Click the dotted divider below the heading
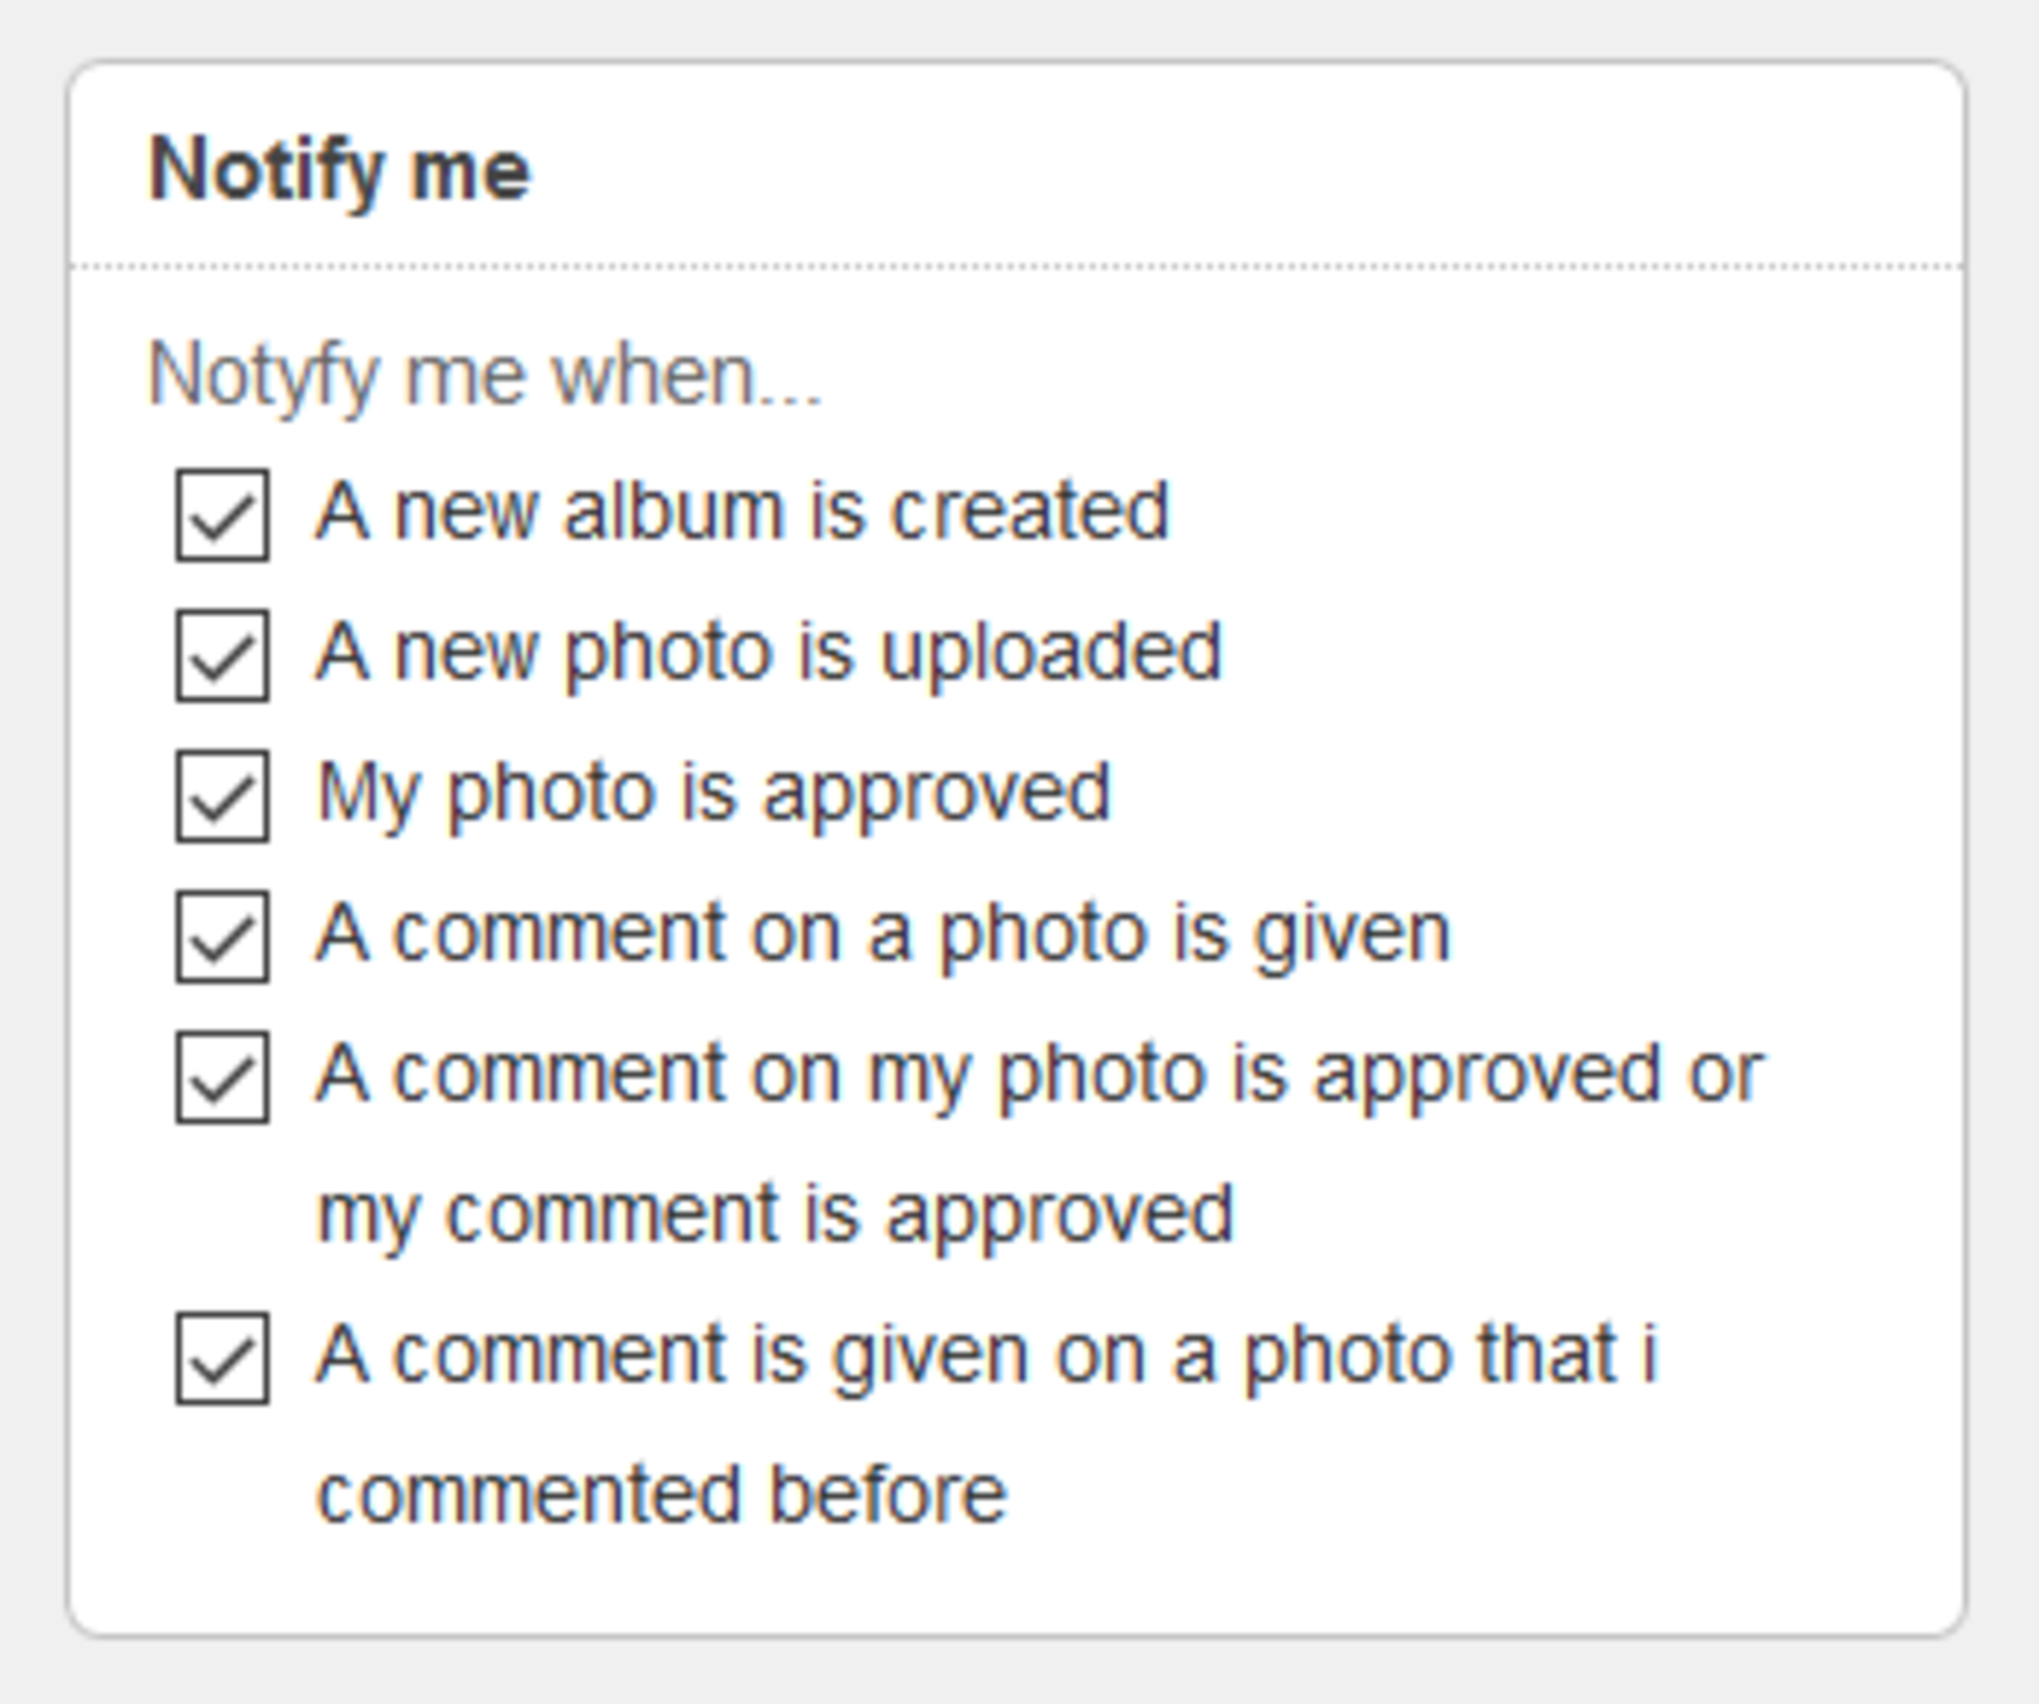The width and height of the screenshot is (2039, 1704). 1015,265
